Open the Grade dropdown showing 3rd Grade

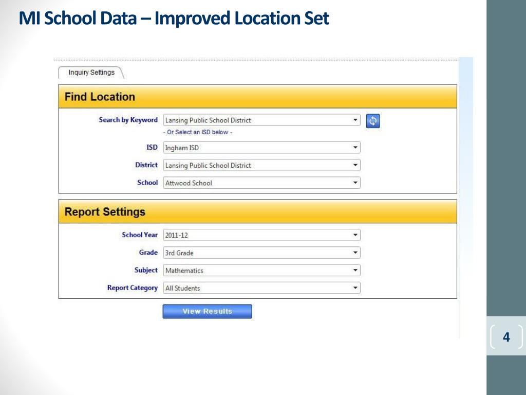261,253
